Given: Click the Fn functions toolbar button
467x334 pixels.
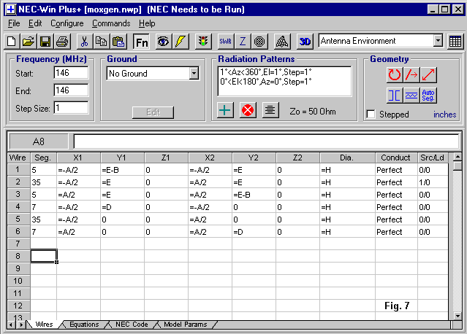Looking at the screenshot, I should (x=142, y=42).
